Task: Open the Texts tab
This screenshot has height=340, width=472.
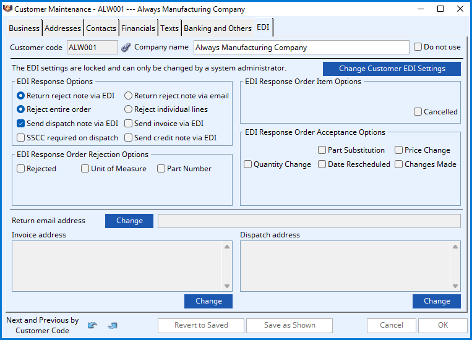Action: (x=169, y=28)
